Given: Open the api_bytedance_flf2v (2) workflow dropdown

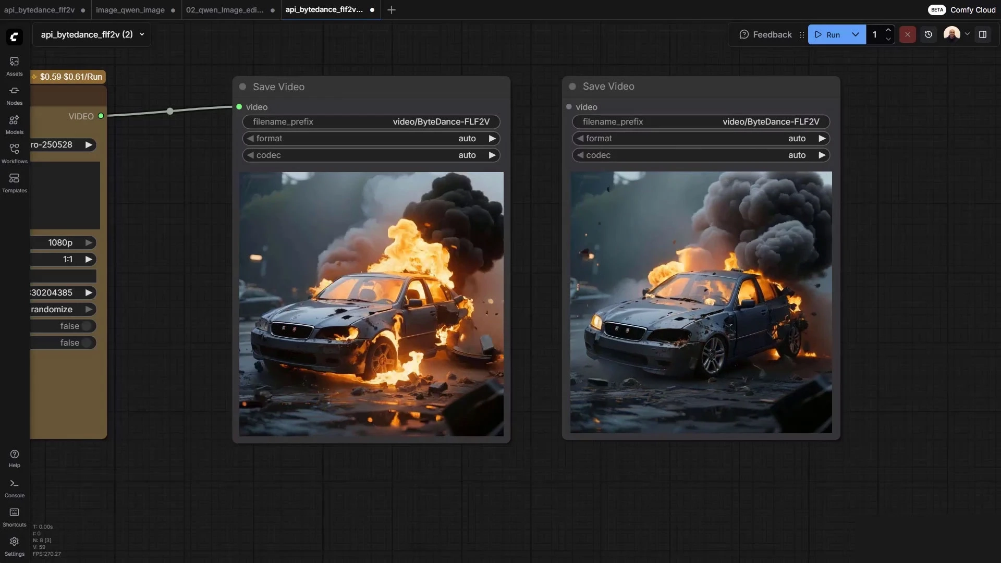Looking at the screenshot, I should point(92,34).
